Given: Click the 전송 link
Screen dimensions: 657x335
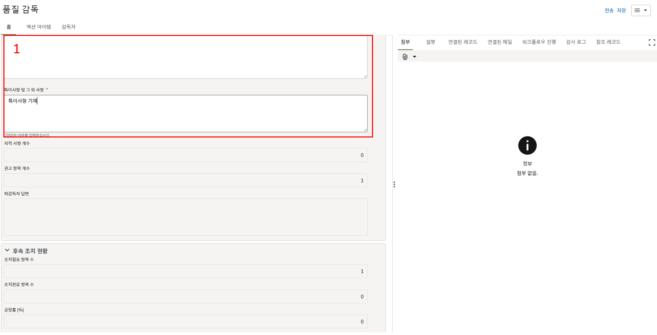Looking at the screenshot, I should click(609, 11).
